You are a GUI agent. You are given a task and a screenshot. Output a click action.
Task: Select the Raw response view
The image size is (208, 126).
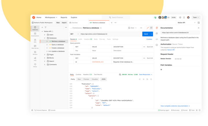(x=79, y=79)
